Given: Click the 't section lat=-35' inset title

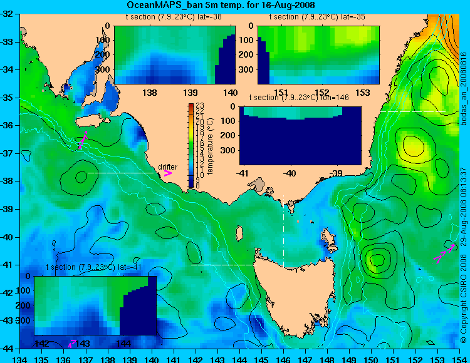Looking at the screenshot, I should coord(317,17).
